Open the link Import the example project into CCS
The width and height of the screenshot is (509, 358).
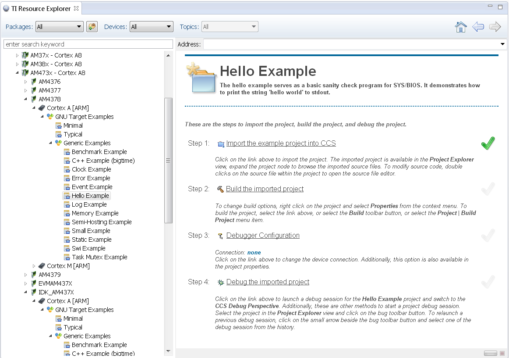[x=281, y=143]
